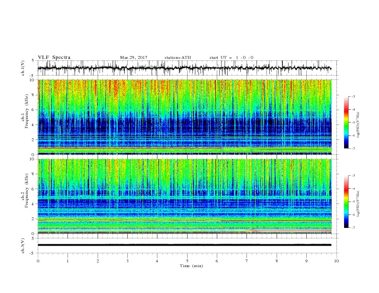Click the "ch.1(V)" waveform axis label
The image size is (379, 293).
22,68
